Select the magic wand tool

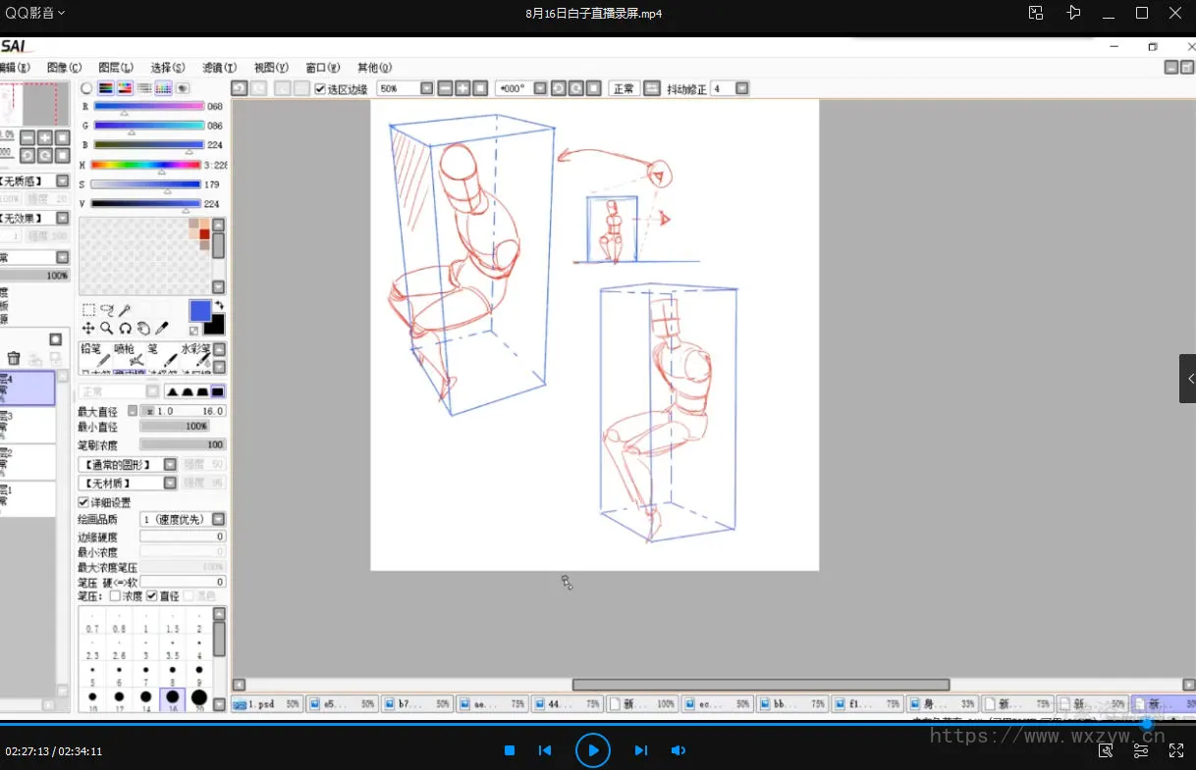(126, 310)
